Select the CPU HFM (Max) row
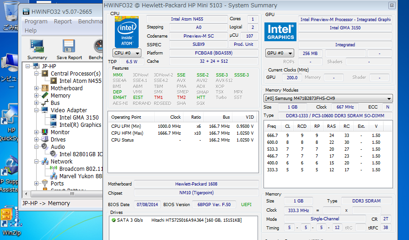 click(183, 133)
